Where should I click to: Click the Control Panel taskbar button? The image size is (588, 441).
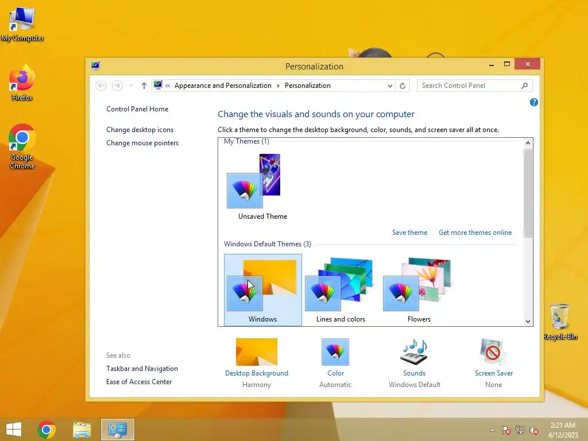117,430
